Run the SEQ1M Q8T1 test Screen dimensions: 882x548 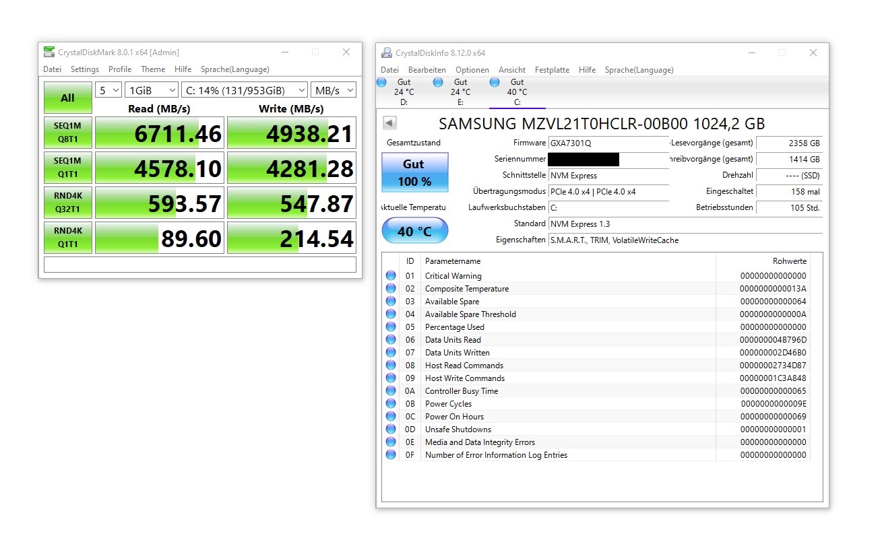68,133
